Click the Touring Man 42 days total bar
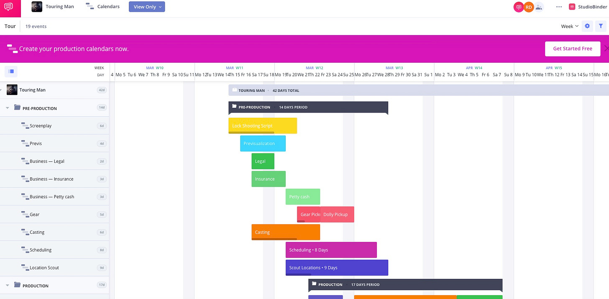 [x=418, y=90]
